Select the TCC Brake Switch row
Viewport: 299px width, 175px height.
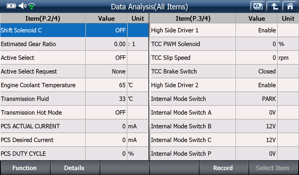tap(225, 71)
